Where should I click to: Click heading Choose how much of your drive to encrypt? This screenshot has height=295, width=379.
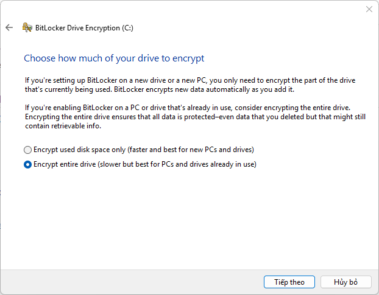coord(114,58)
